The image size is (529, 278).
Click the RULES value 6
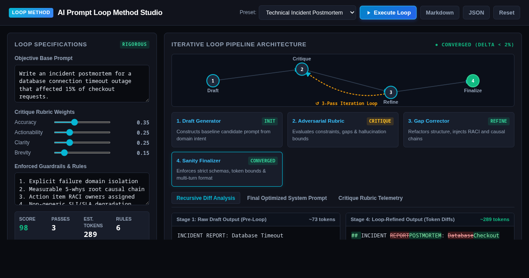tap(119, 228)
